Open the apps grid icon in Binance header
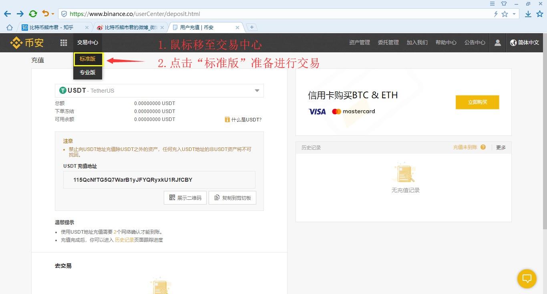This screenshot has height=294, width=547. point(64,43)
